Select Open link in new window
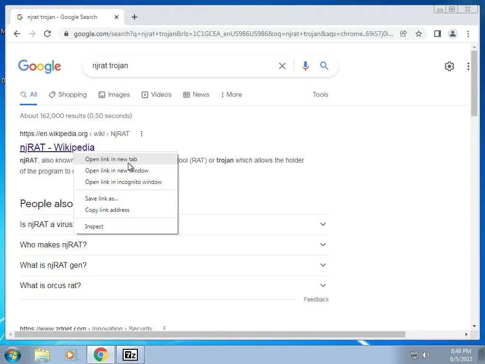 (126, 171)
